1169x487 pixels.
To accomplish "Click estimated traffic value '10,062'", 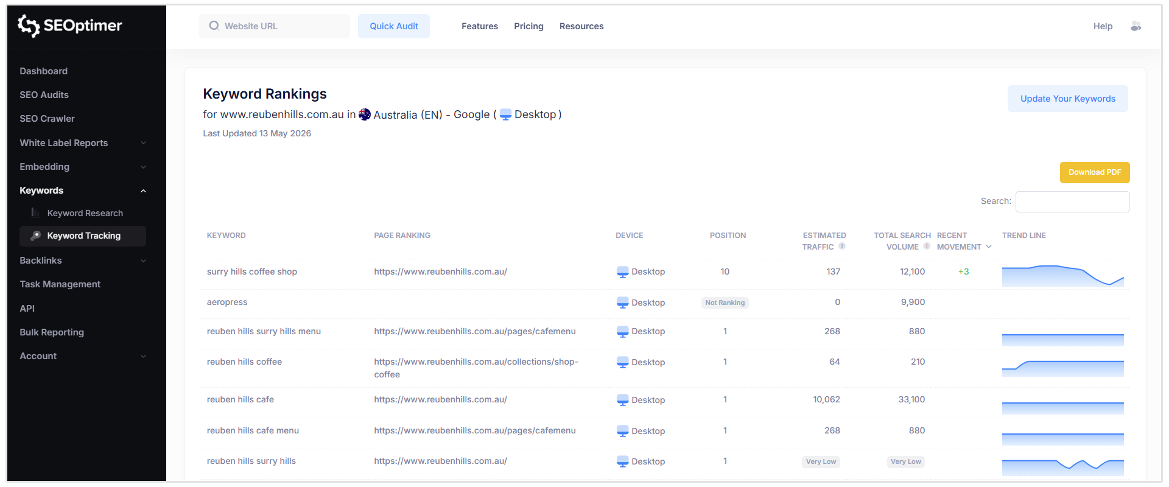I will click(826, 400).
